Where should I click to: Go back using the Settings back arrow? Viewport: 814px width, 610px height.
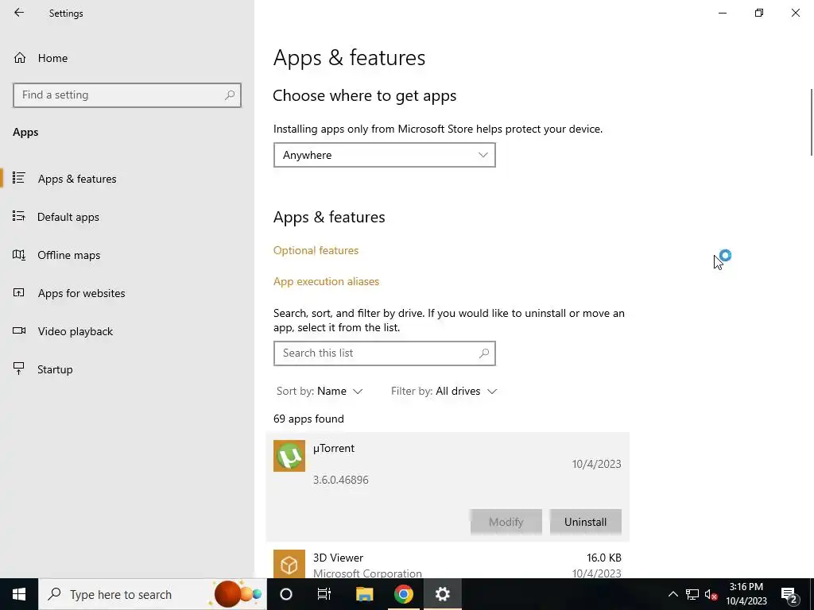(x=19, y=13)
